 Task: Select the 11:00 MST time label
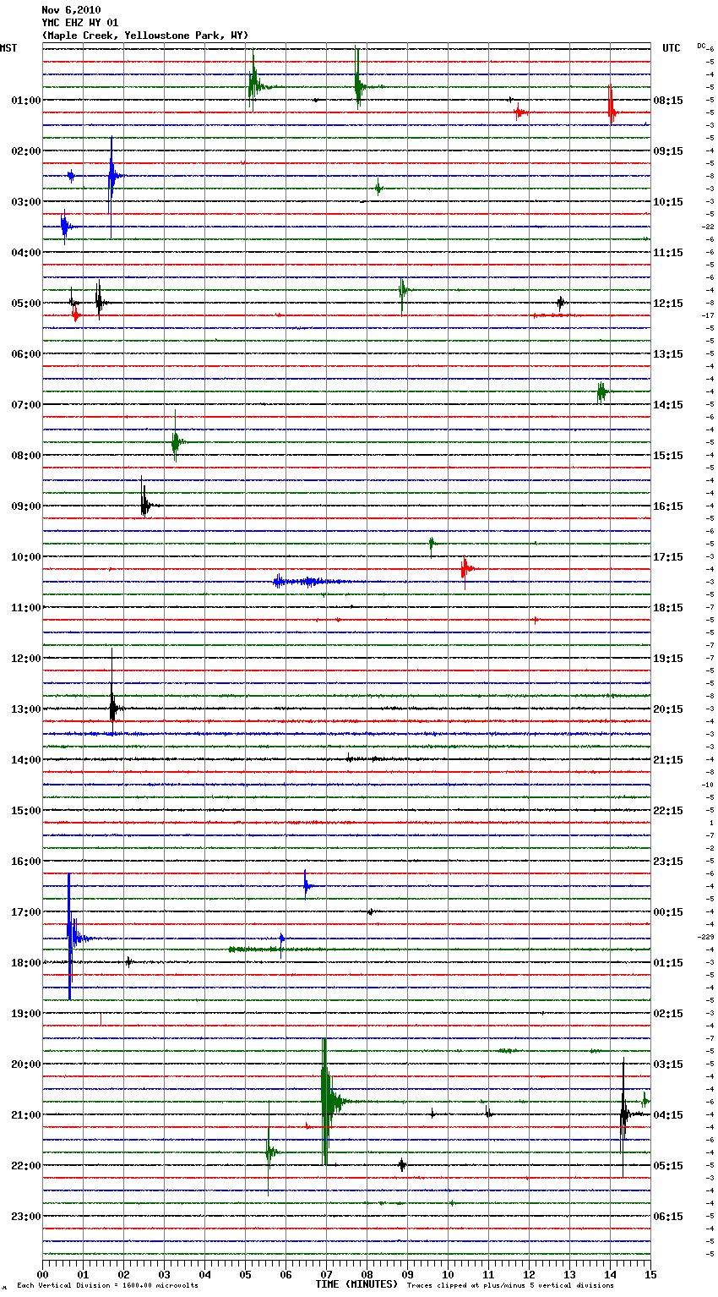tap(26, 608)
